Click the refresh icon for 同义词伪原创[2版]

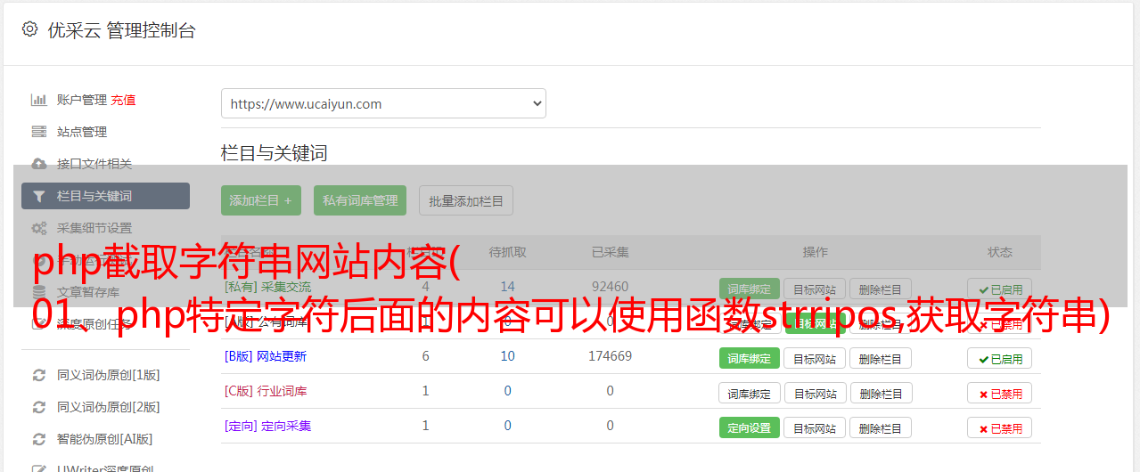pos(38,407)
